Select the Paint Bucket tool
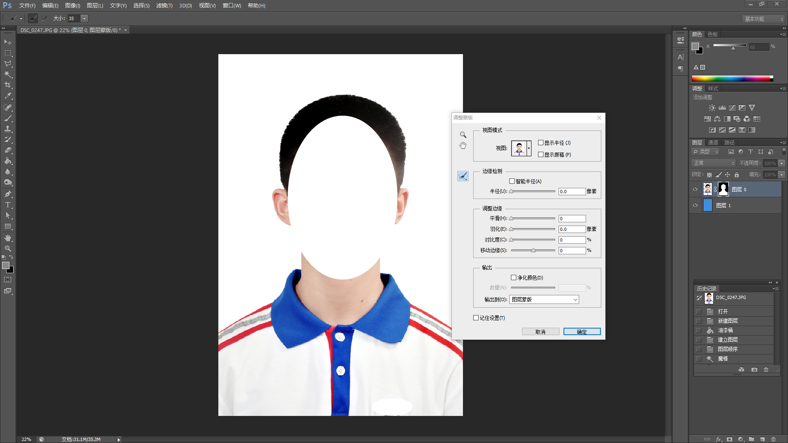Image resolution: width=788 pixels, height=443 pixels. click(x=8, y=161)
